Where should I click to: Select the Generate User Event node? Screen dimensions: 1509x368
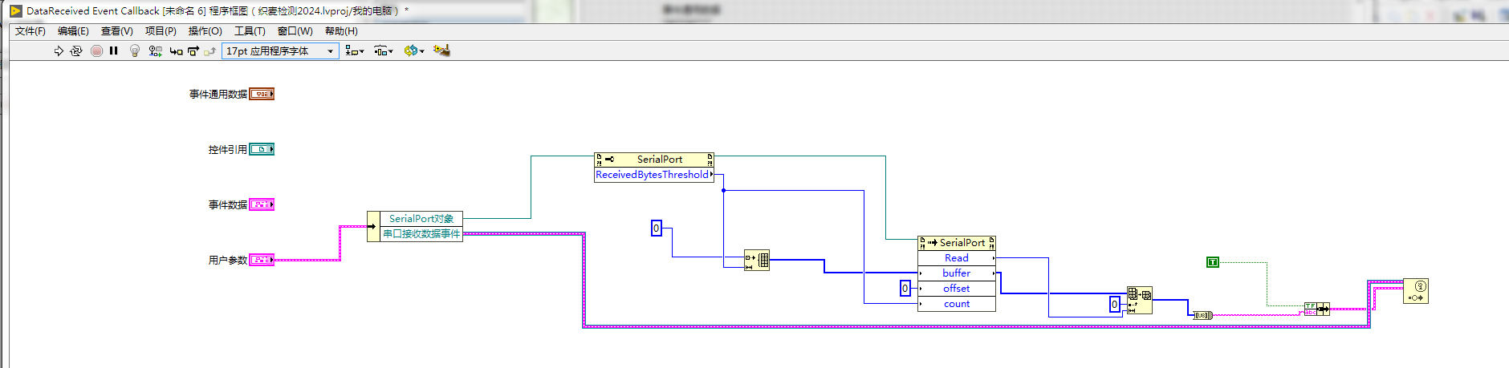1416,291
